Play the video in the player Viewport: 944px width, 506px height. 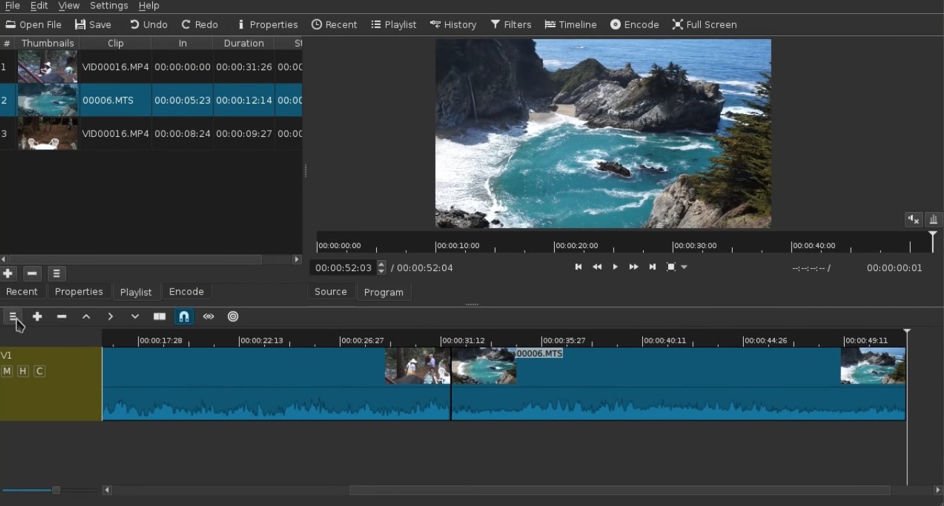click(615, 267)
